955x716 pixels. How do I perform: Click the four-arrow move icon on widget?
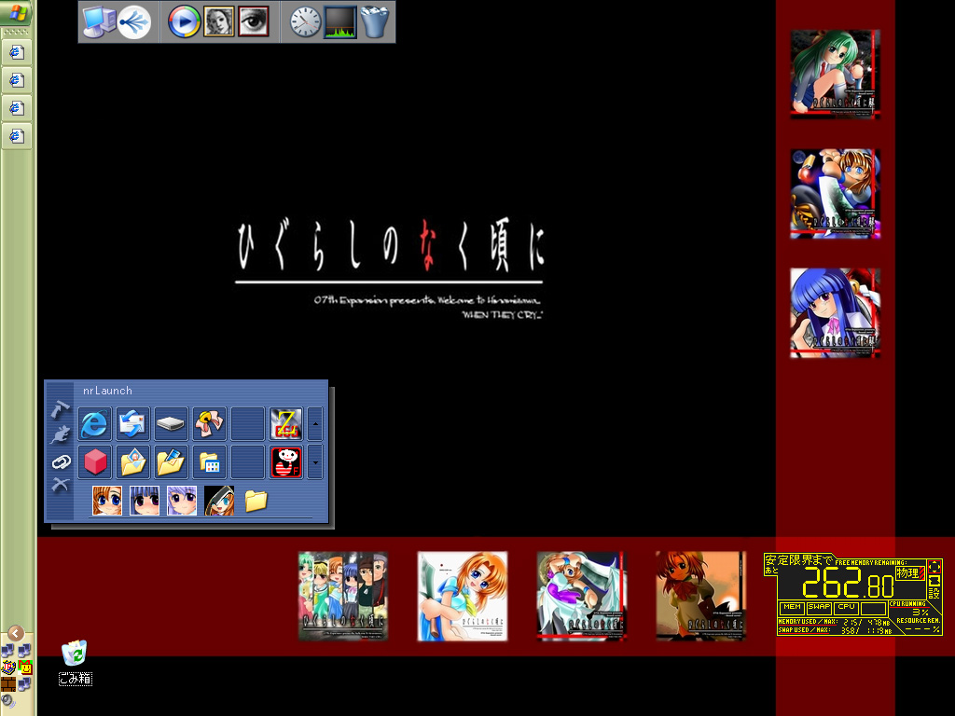point(934,568)
